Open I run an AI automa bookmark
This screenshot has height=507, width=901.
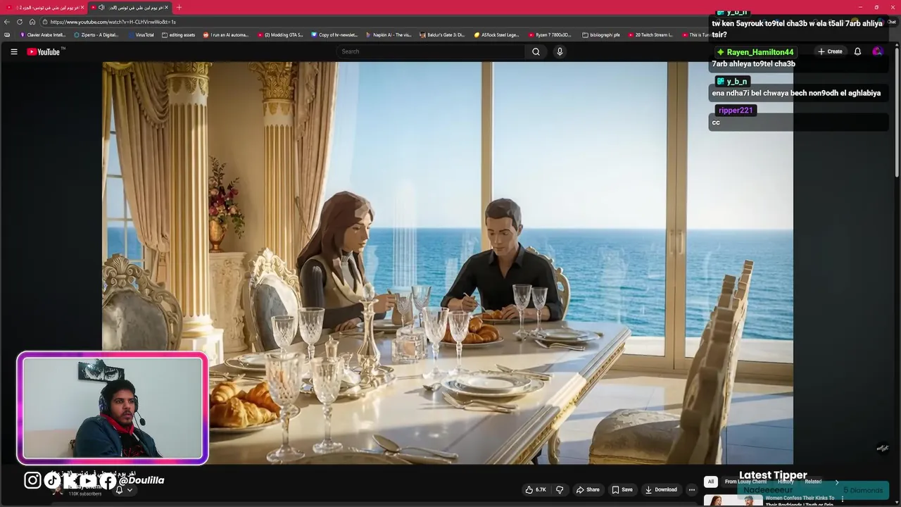[x=226, y=35]
